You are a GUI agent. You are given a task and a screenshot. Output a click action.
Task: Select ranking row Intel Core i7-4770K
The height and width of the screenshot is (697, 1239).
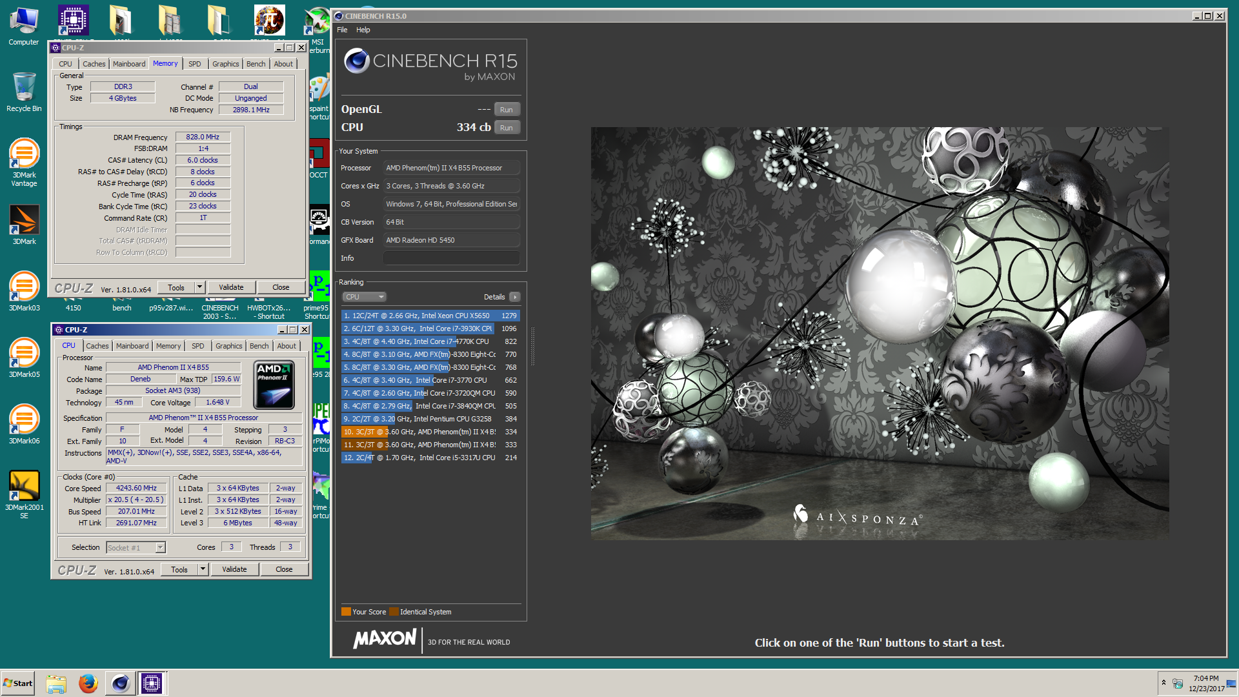coord(430,341)
